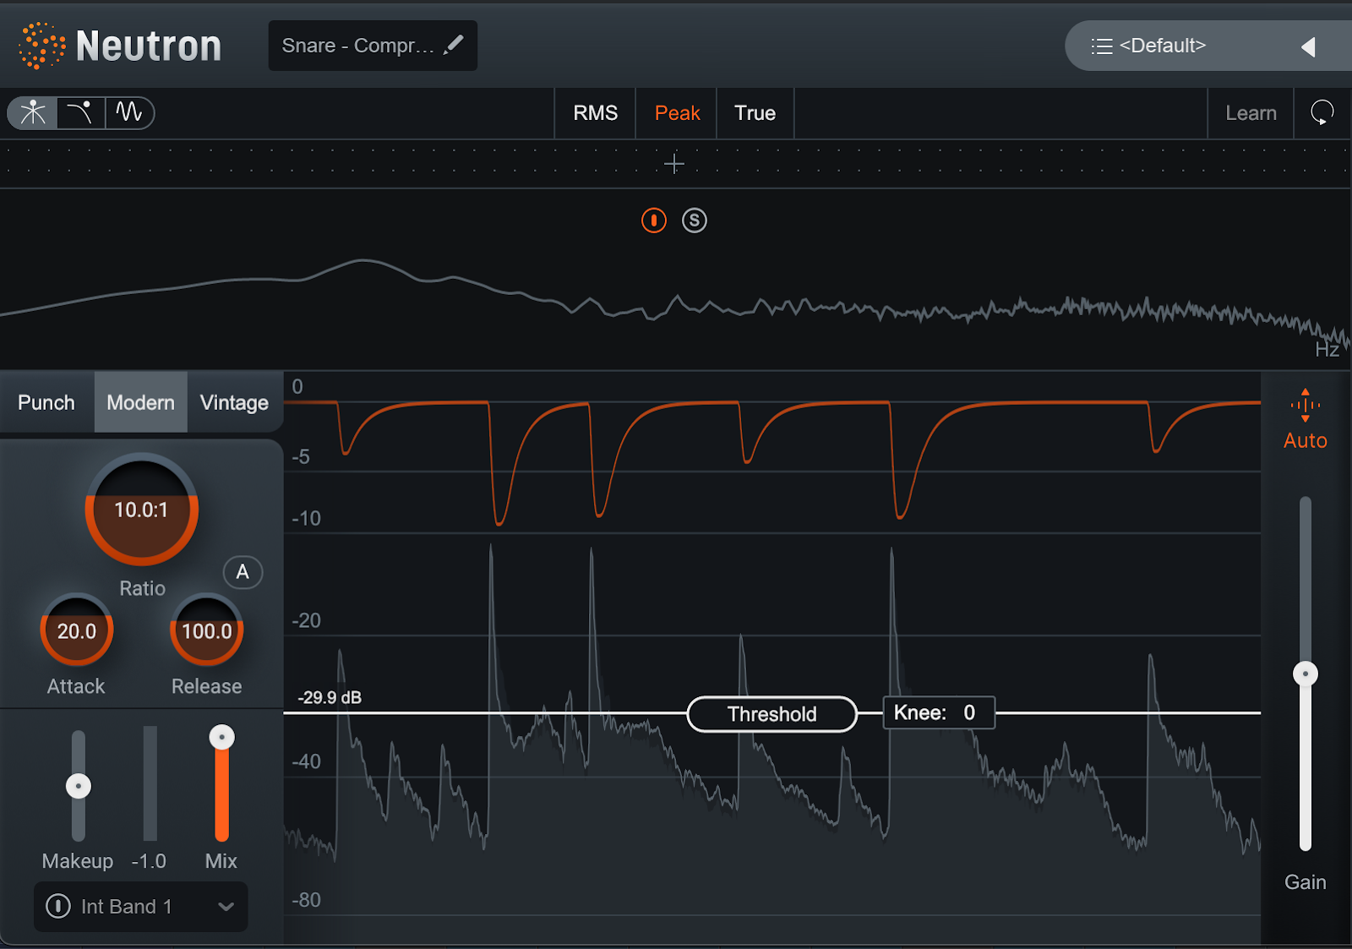Enable the A auto-release button
1352x949 pixels.
point(243,572)
